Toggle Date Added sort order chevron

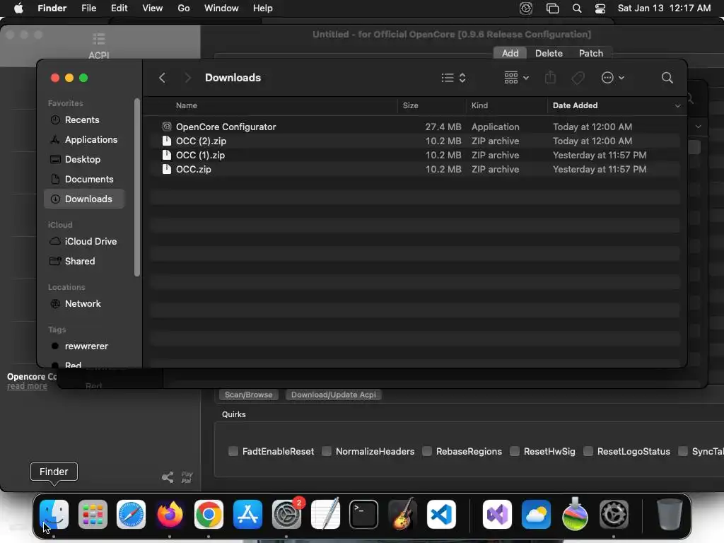(x=677, y=106)
